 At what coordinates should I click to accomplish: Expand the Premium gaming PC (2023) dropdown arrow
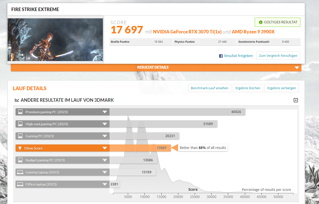pos(105,112)
